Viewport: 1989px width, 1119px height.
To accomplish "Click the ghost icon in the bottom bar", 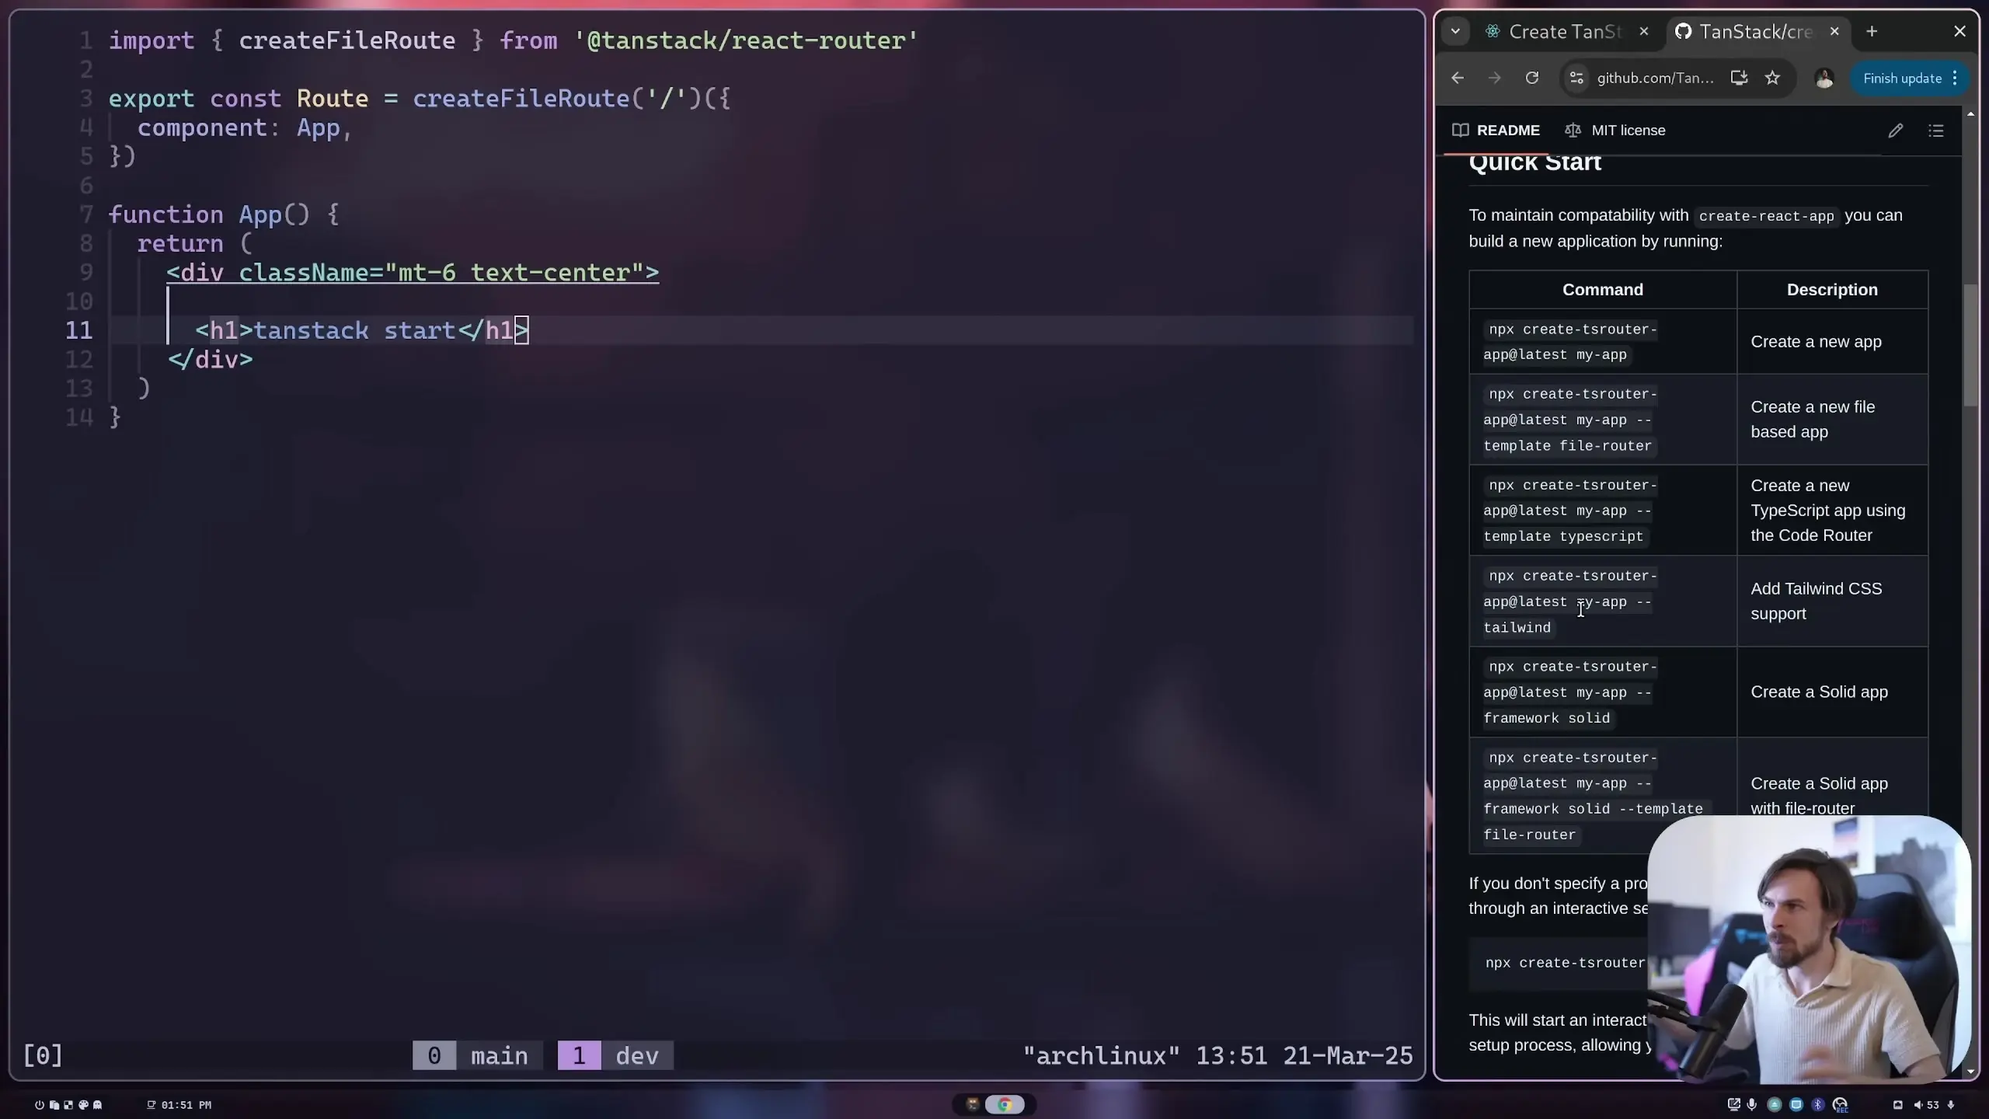I will point(97,1104).
